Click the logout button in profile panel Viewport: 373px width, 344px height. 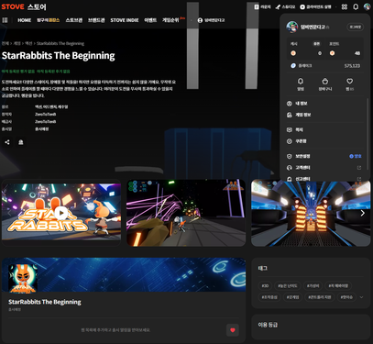point(355,27)
